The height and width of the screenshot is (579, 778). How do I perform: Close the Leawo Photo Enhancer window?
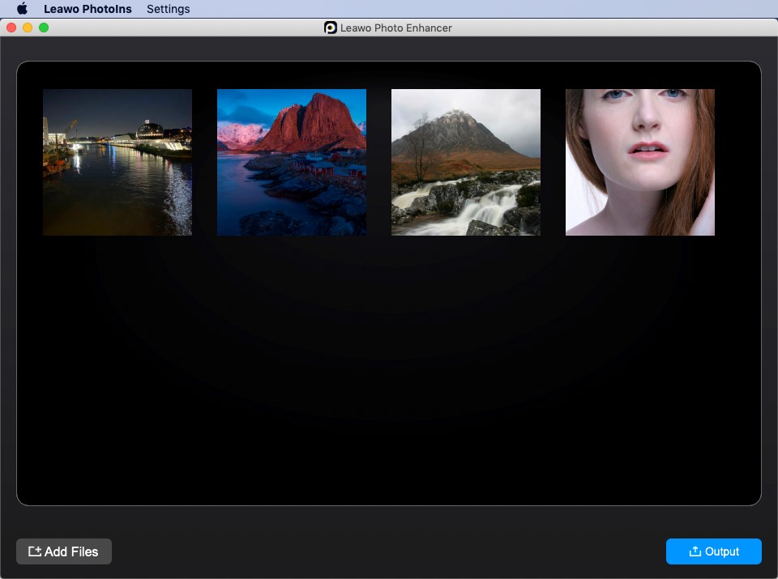11,28
